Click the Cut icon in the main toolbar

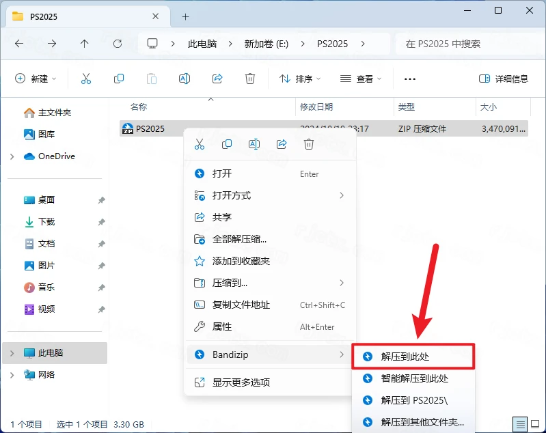pos(86,79)
